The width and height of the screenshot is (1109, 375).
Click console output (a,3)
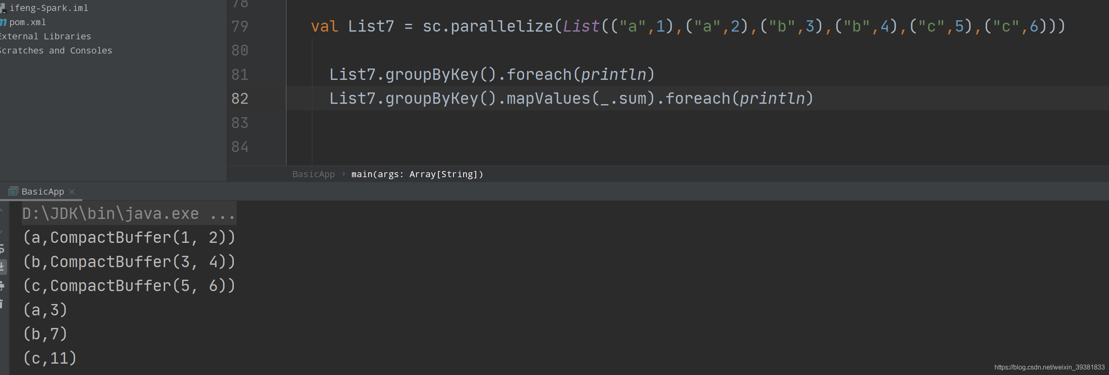pos(45,310)
